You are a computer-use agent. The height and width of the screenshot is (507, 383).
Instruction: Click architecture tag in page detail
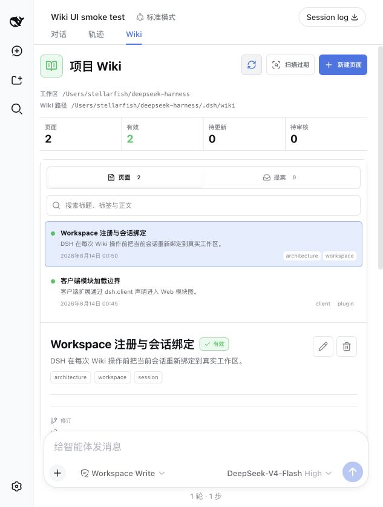(x=70, y=377)
